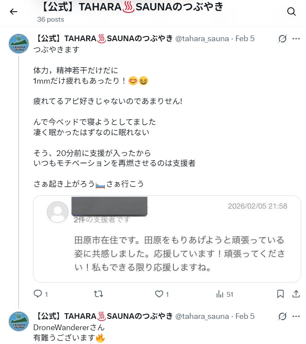Like the first post with heart icon
This screenshot has width=306, height=344.
click(159, 294)
